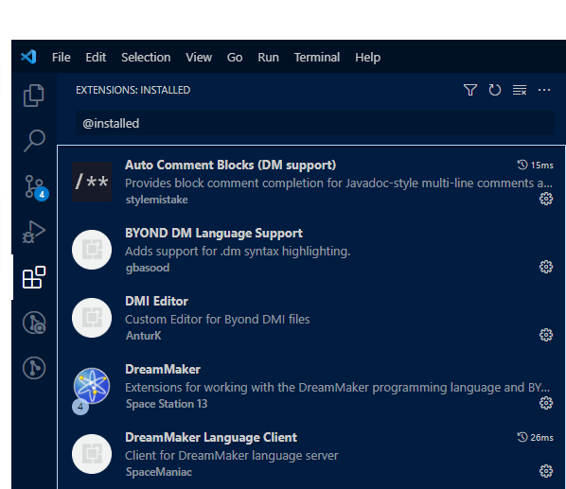
Task: Click DreamMaker programming language description text
Action: (x=337, y=388)
